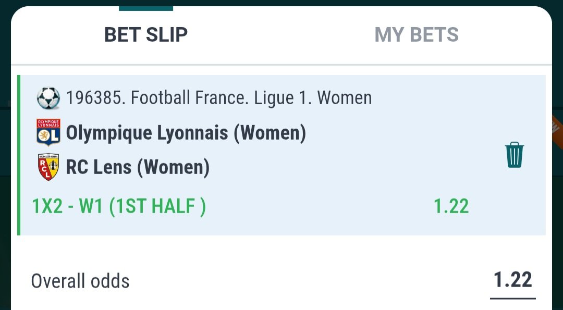Click the soccer ball sport icon
The height and width of the screenshot is (310, 563).
coord(48,98)
